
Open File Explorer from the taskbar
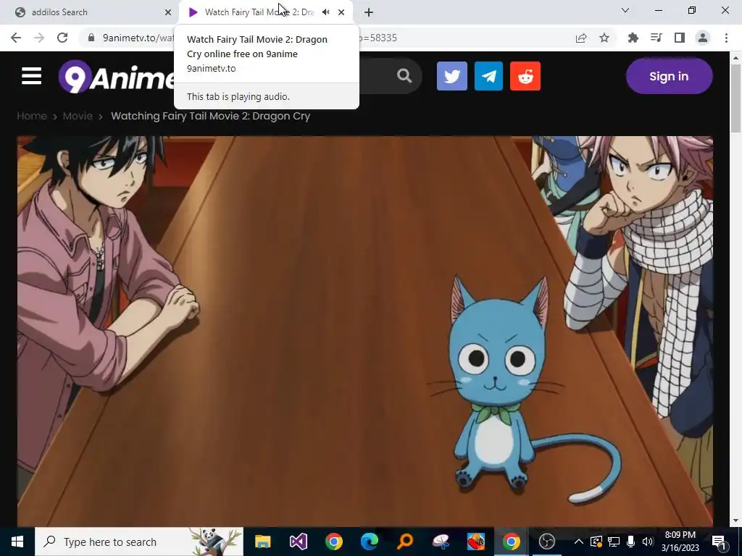[262, 542]
